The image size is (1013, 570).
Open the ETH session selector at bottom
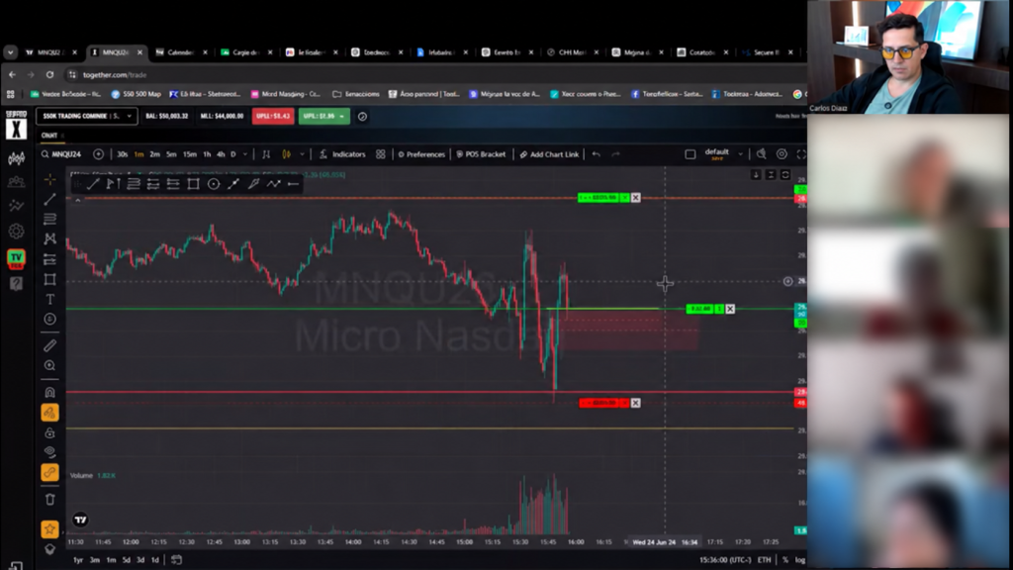[x=765, y=560]
